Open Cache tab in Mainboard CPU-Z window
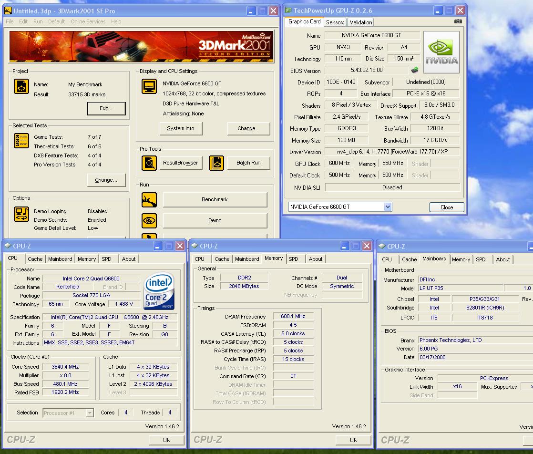Screen dimensions: 533x454 point(409,259)
